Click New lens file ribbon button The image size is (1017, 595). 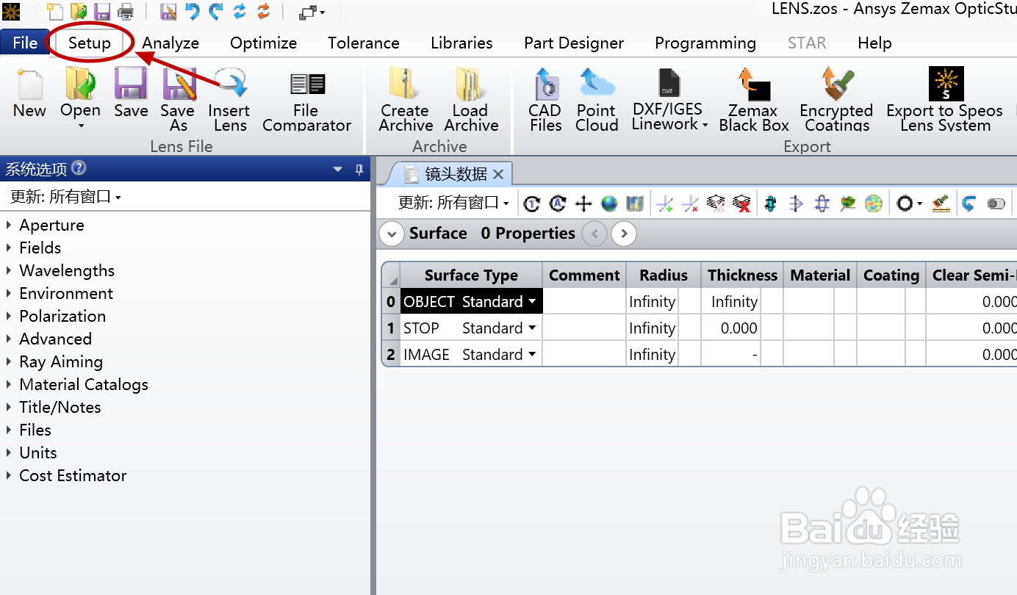pos(29,93)
